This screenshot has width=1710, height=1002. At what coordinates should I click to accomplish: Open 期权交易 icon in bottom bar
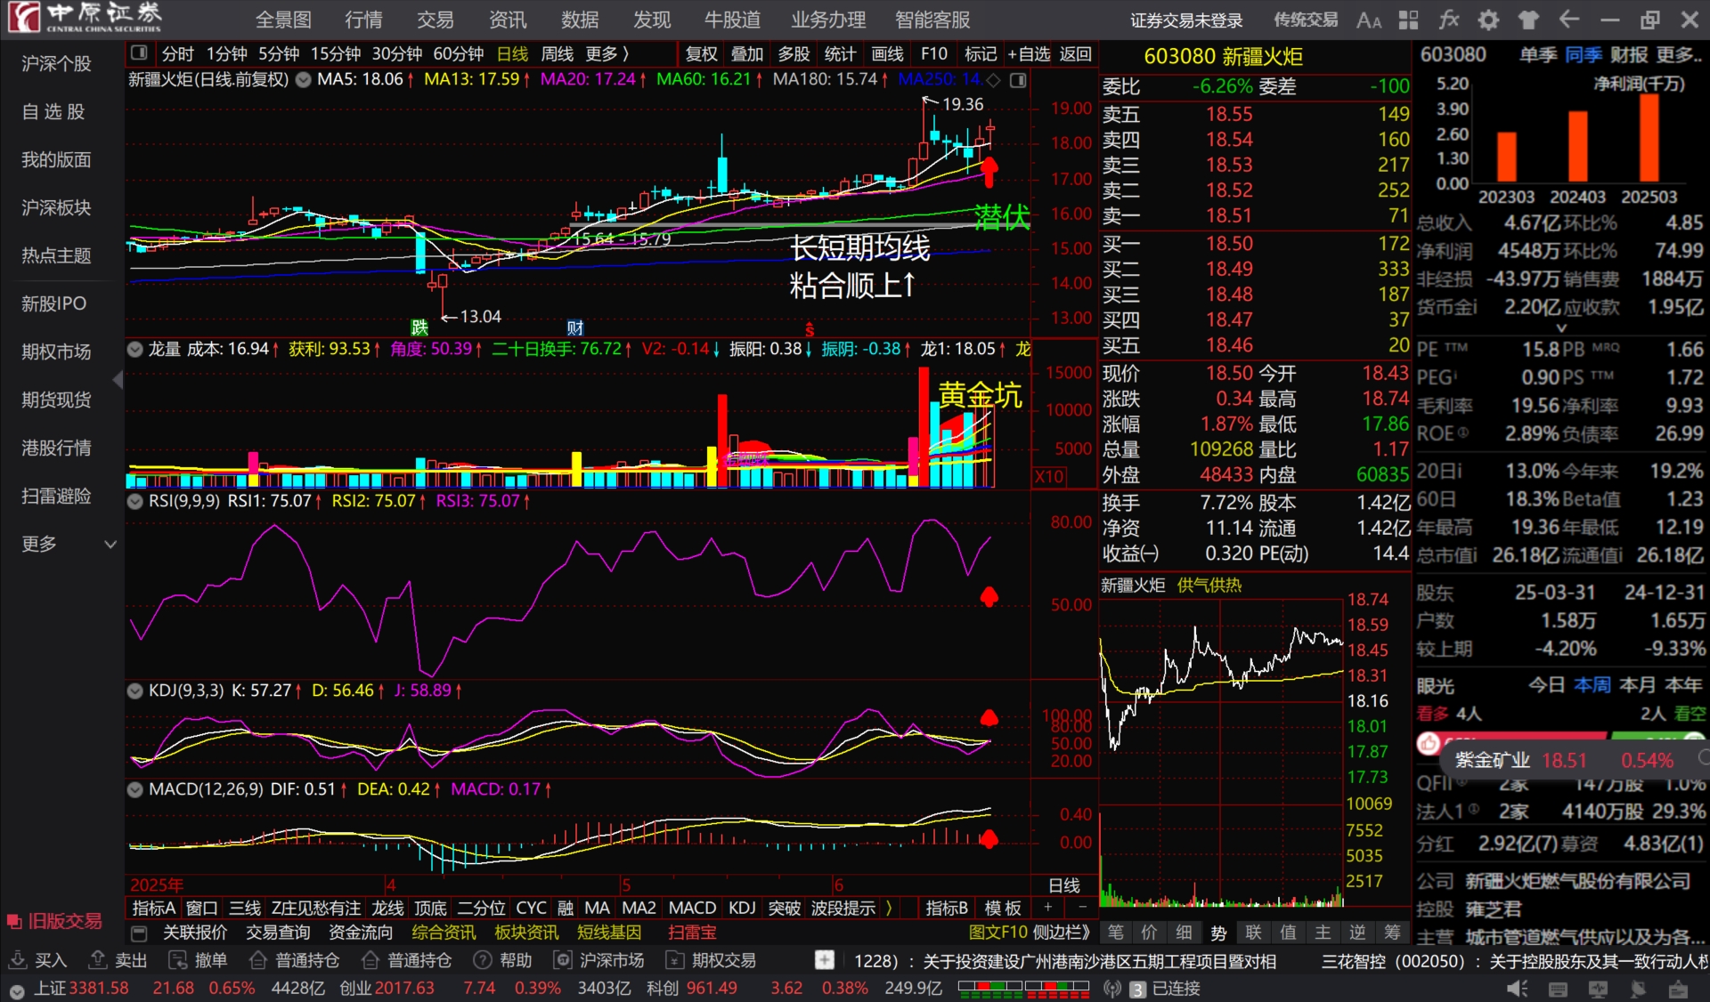point(676,960)
